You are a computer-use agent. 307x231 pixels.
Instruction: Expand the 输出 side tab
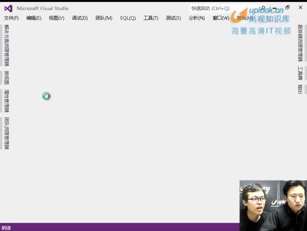pos(300,89)
